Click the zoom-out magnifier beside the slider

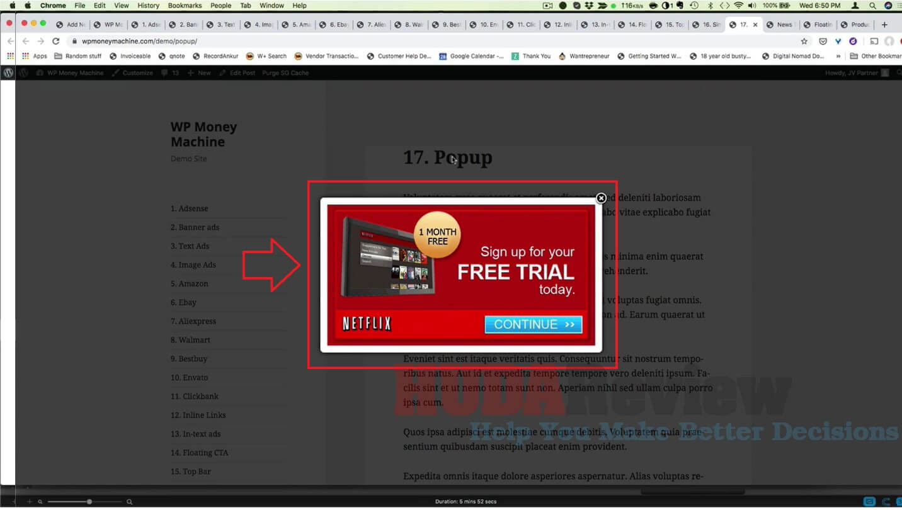point(40,502)
